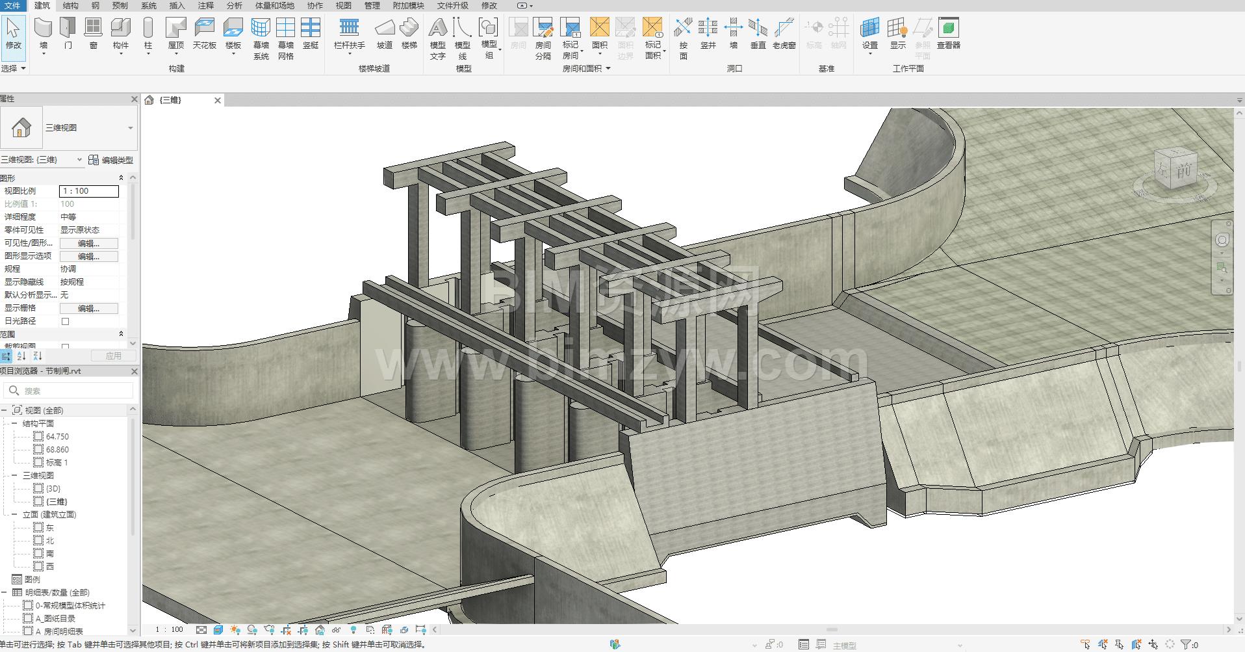The height and width of the screenshot is (652, 1245).
Task: Open the 注释 ribbon tab
Action: [205, 5]
